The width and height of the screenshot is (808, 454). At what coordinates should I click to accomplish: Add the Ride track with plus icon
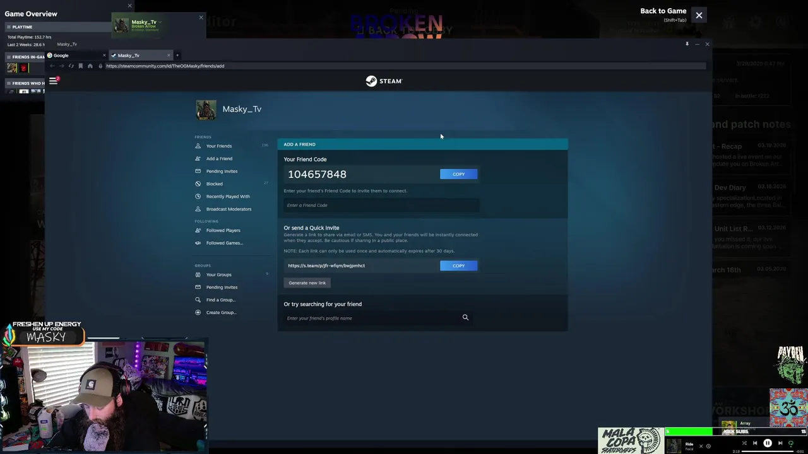click(x=708, y=446)
